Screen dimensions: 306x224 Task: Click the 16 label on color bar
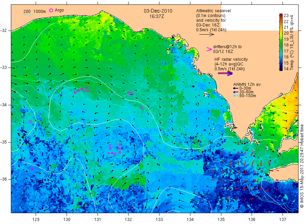[286, 57]
